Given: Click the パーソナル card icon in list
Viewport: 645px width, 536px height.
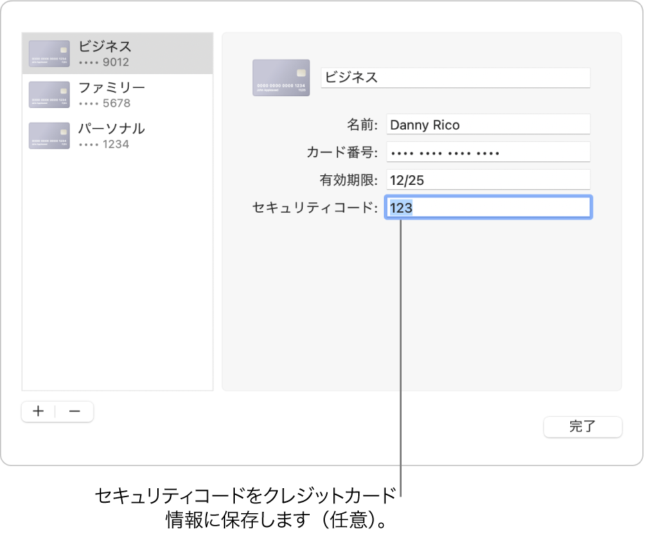Looking at the screenshot, I should tap(49, 136).
